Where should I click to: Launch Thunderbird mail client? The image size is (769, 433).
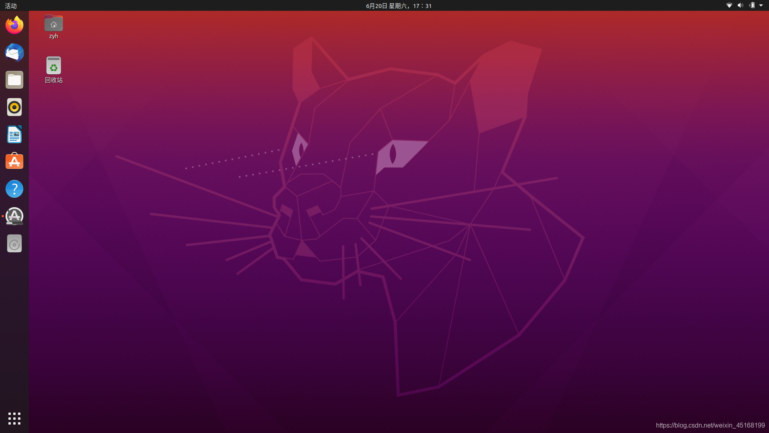pos(14,53)
